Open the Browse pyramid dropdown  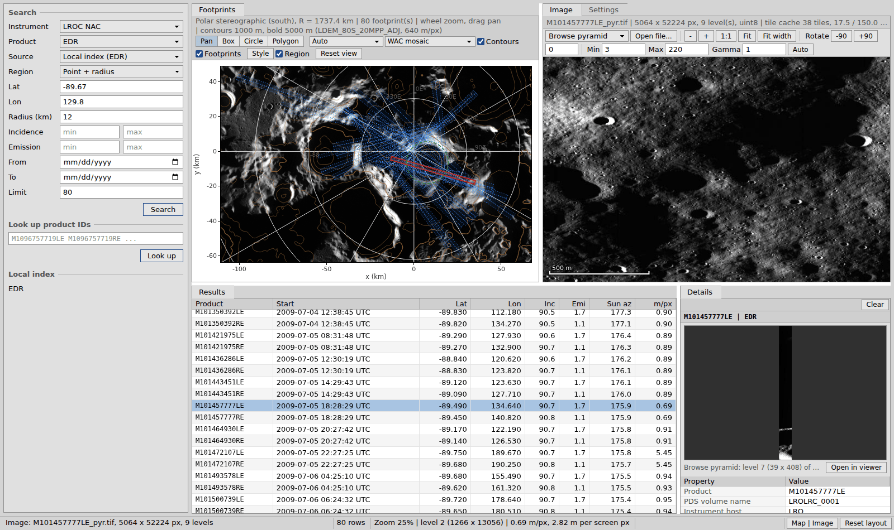[587, 36]
